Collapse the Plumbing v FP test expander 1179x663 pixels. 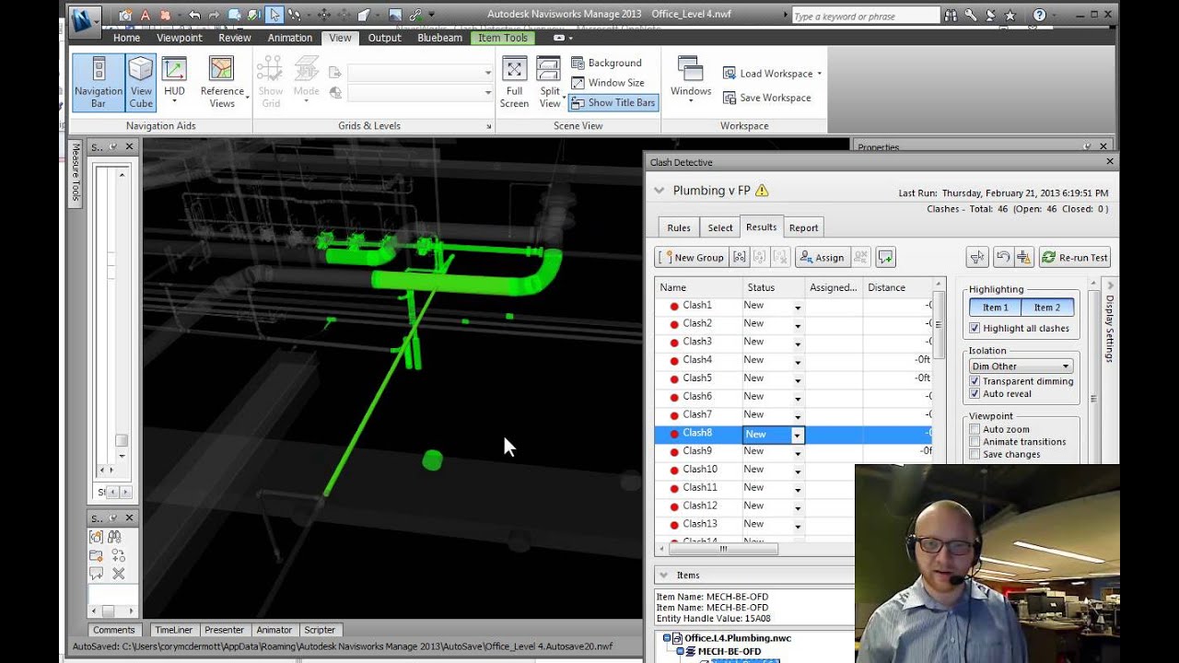point(659,191)
